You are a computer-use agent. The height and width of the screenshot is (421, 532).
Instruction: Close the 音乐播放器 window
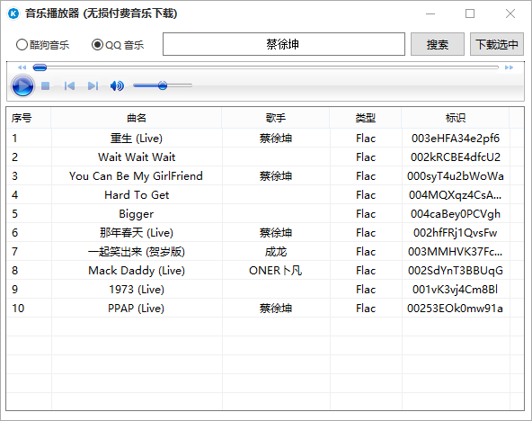tap(510, 13)
